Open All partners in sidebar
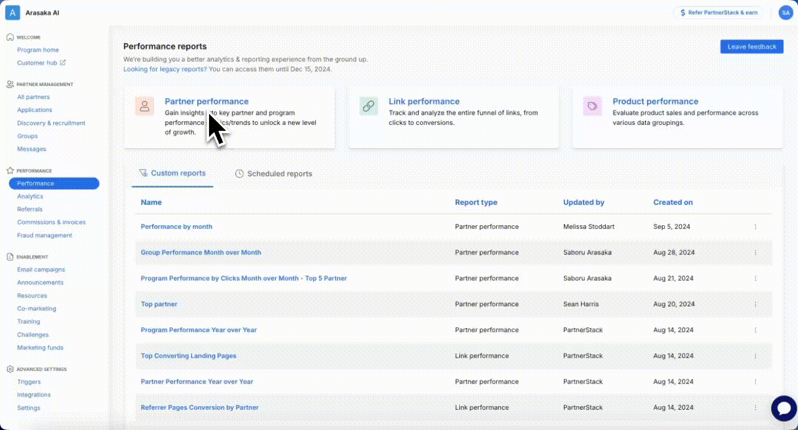This screenshot has width=798, height=430. coord(33,97)
